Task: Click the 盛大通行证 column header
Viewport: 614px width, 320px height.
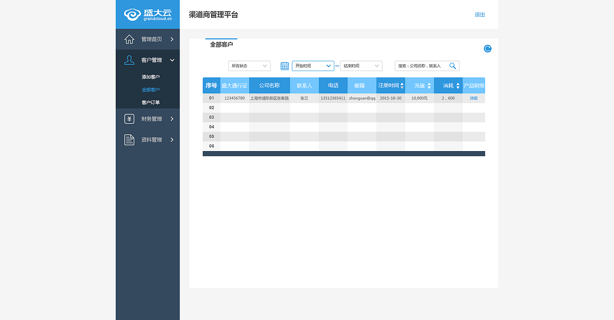Action: click(x=235, y=85)
